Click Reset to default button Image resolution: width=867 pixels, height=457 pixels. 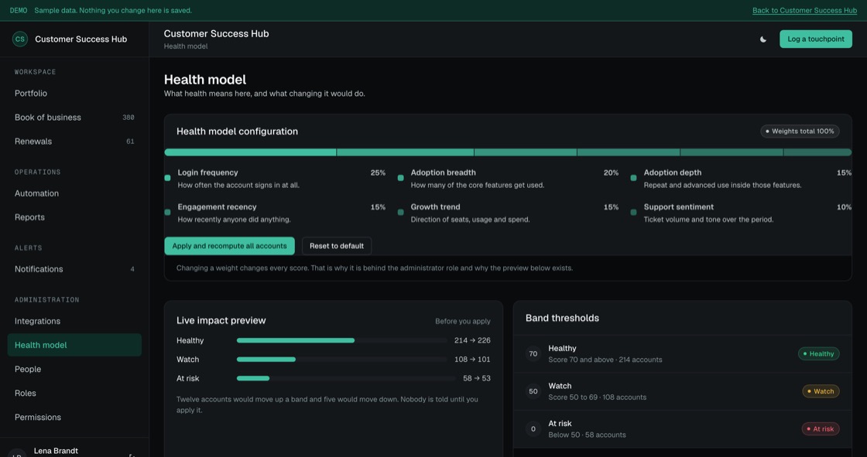pyautogui.click(x=337, y=246)
